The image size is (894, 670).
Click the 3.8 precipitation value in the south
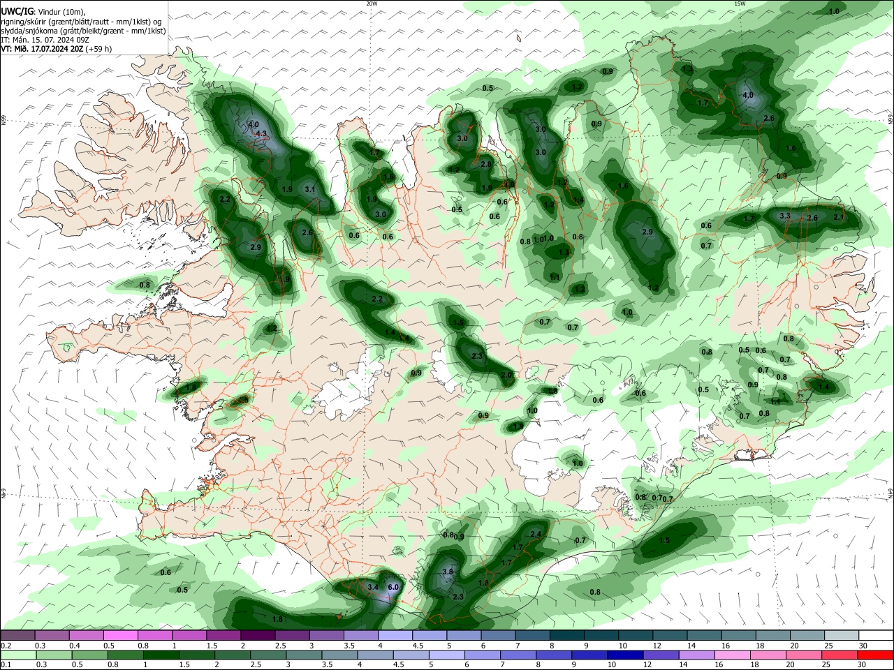point(448,572)
